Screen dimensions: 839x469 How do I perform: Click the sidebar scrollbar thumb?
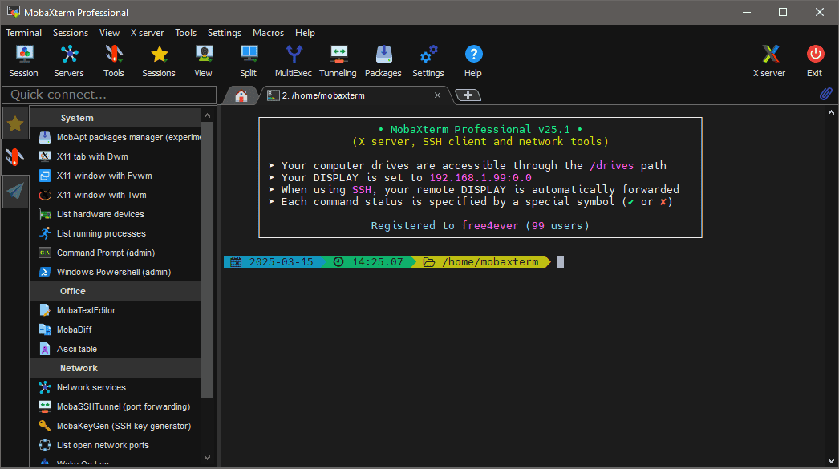click(207, 260)
